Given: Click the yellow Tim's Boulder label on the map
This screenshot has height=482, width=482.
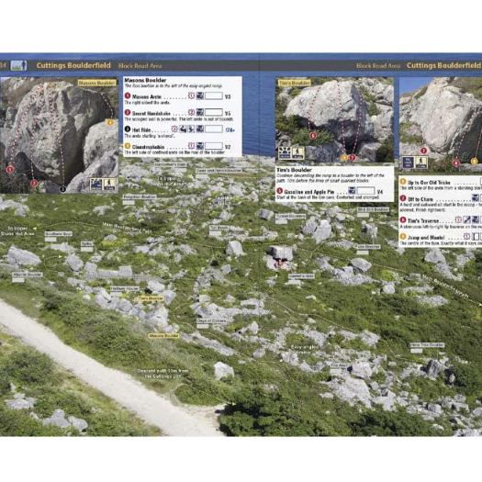Looking at the screenshot, I should coord(151,298).
